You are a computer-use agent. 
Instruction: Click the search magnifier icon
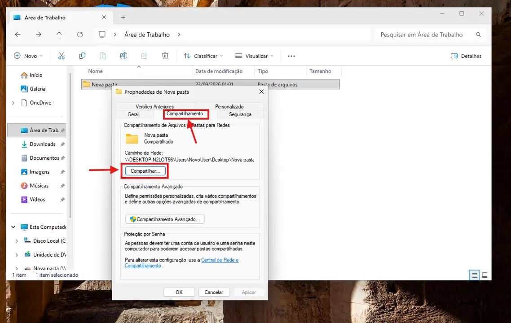(478, 35)
